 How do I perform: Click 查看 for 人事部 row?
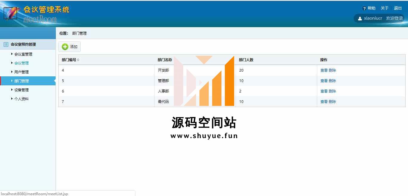pos(324,91)
